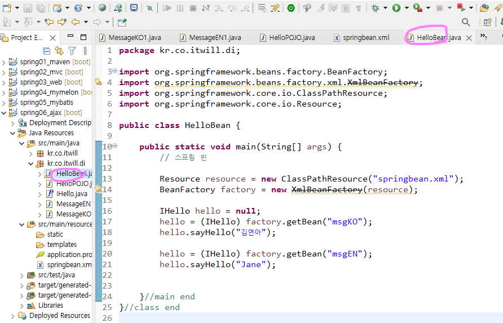Viewport: 503px width, 323px height.
Task: Open the Run dropdown arrow
Action: (x=407, y=8)
